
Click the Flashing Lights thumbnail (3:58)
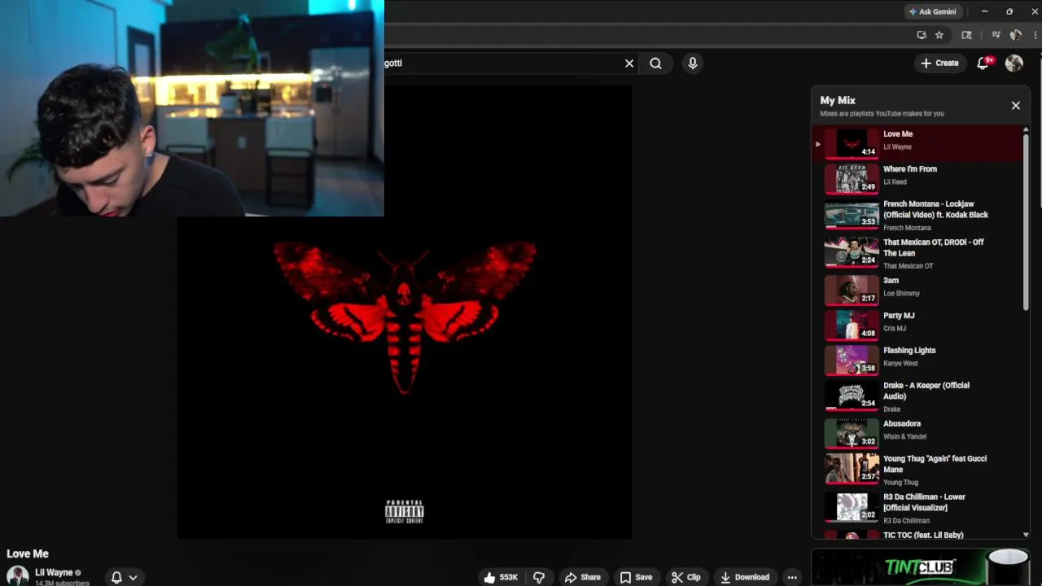click(852, 360)
